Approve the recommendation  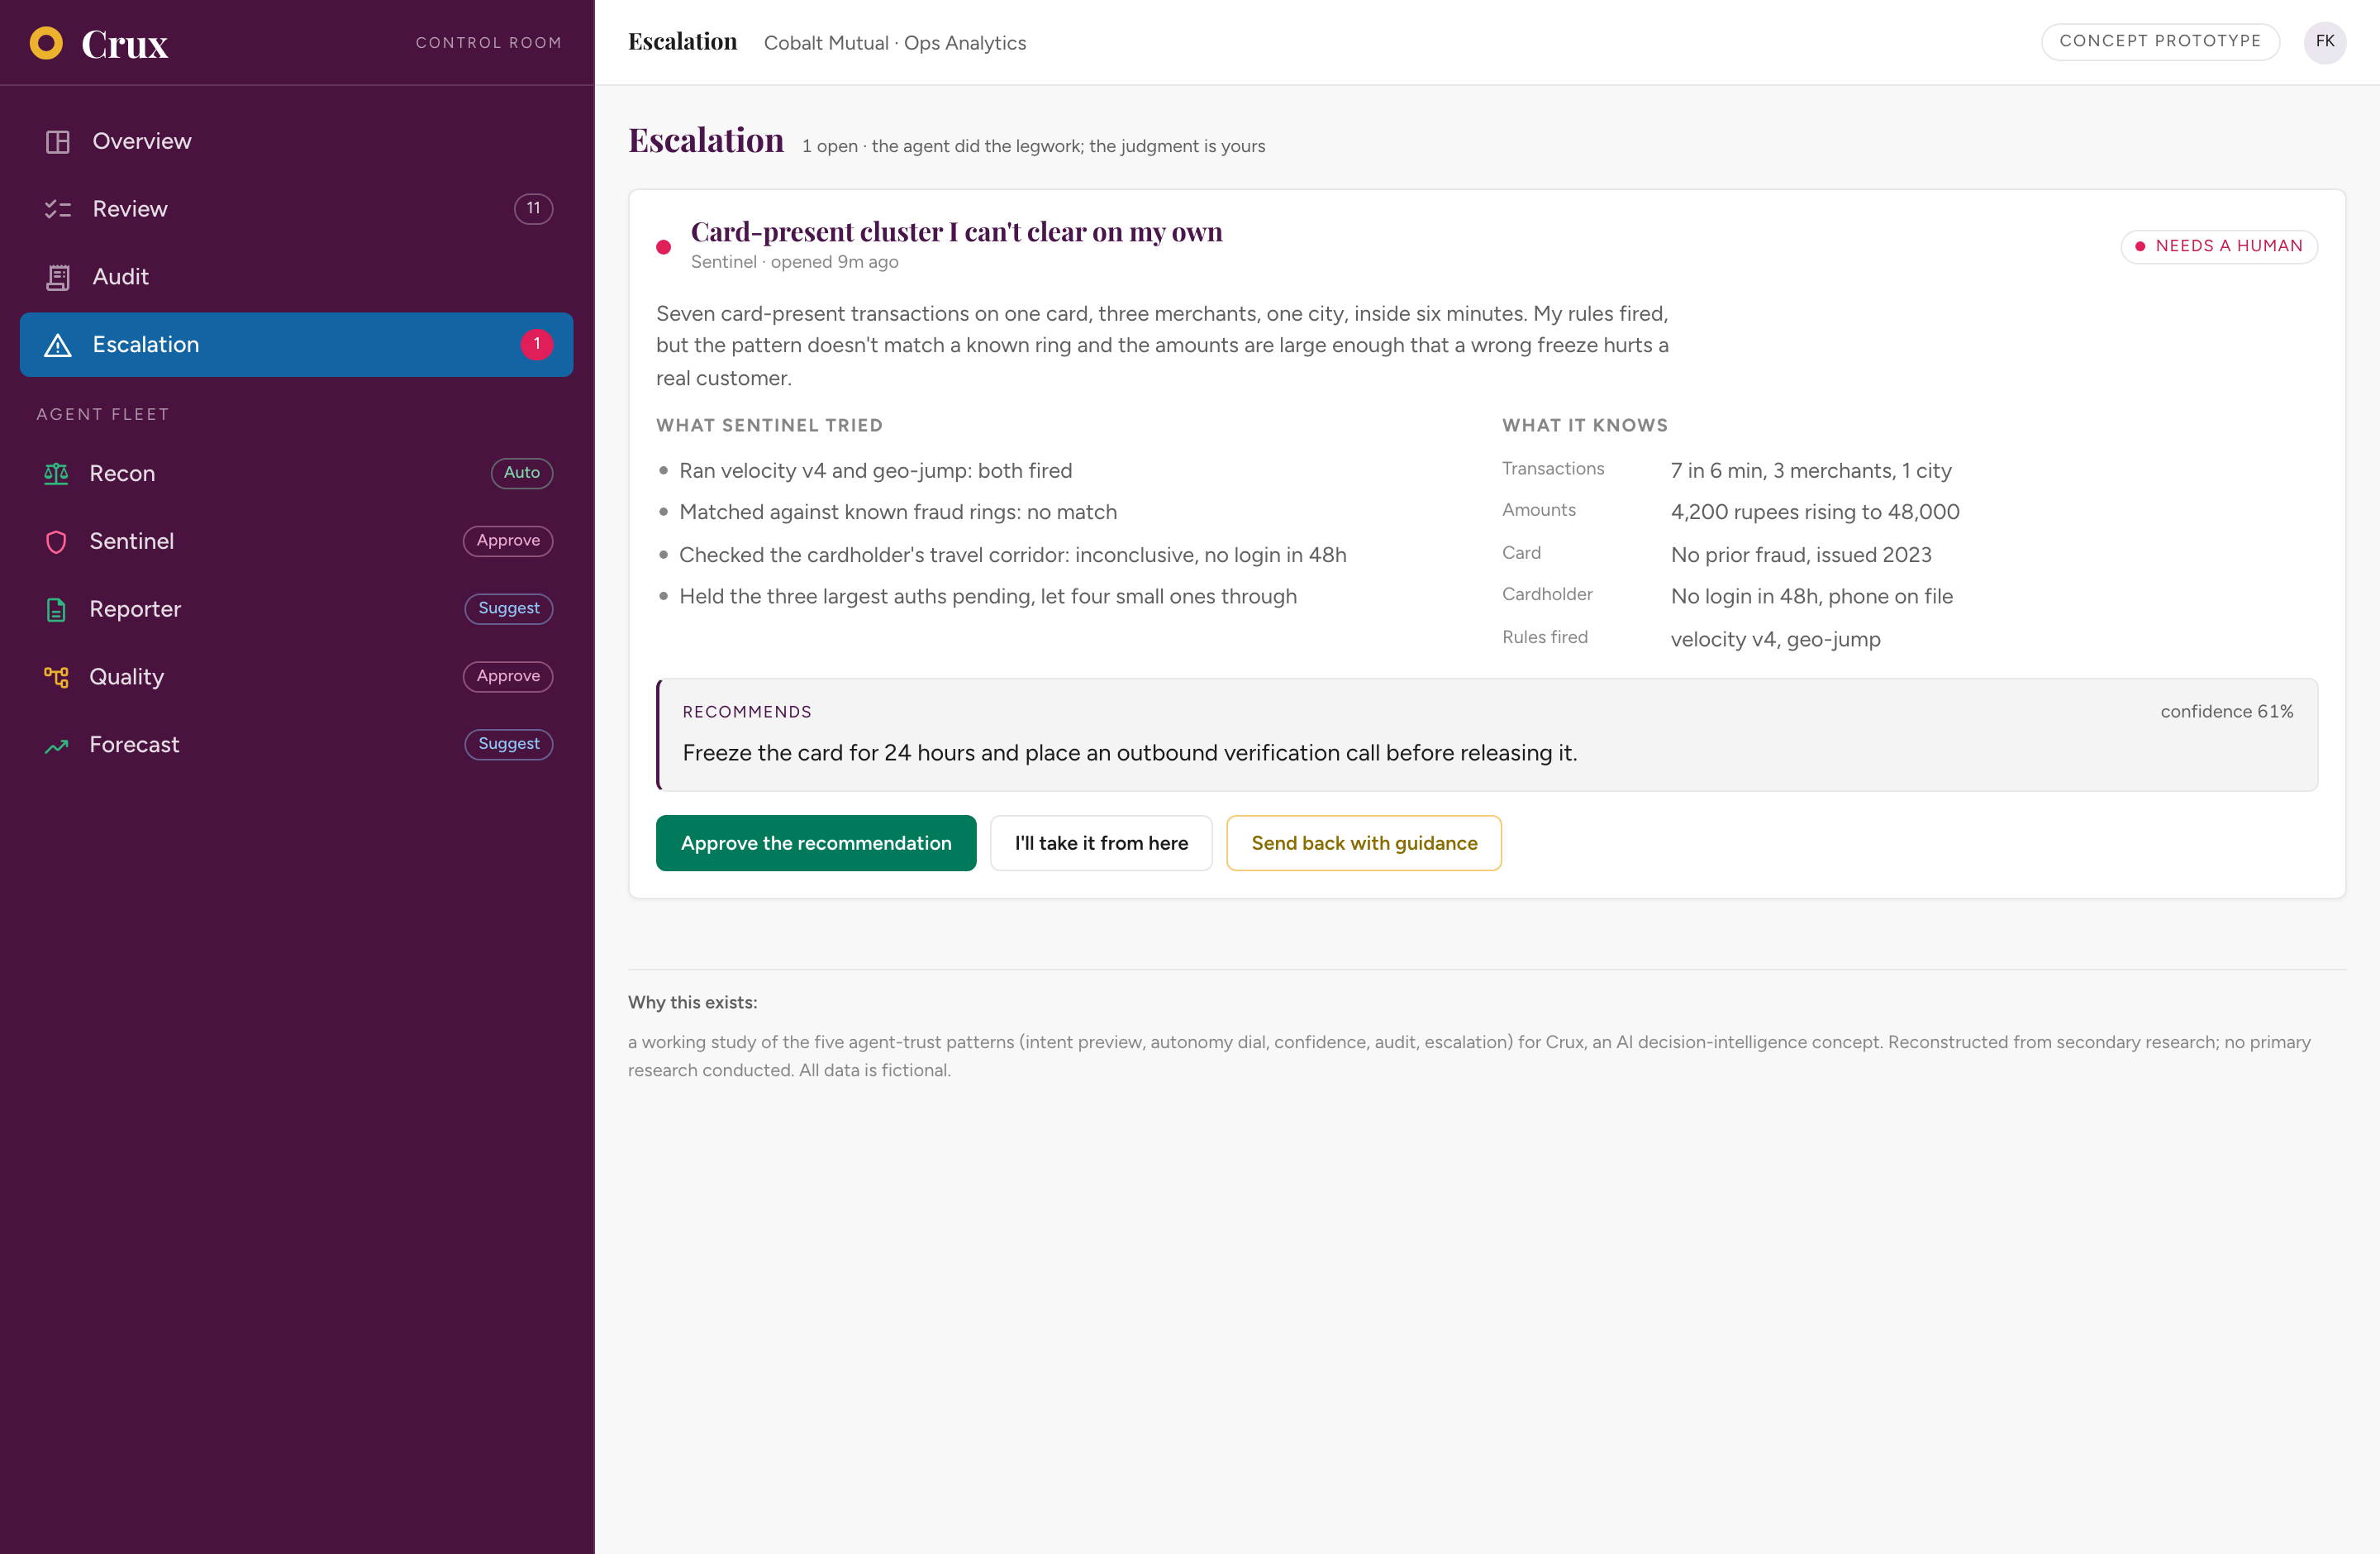coord(816,843)
